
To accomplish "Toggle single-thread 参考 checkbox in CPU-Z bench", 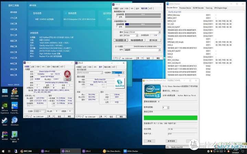I will click(x=117, y=17).
